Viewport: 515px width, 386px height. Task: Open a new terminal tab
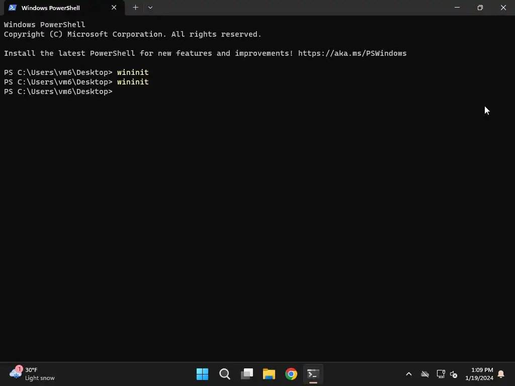pos(135,8)
